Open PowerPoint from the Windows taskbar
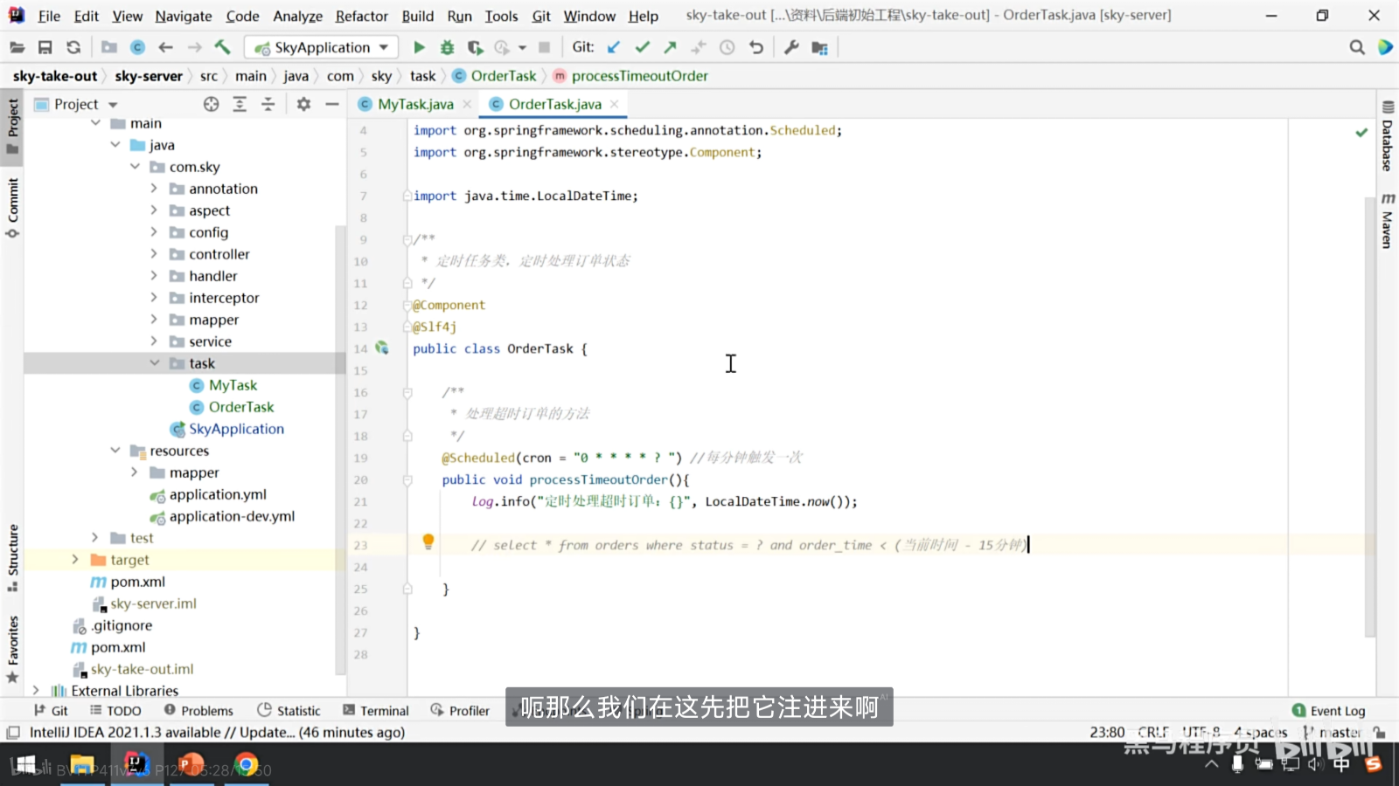 [191, 765]
